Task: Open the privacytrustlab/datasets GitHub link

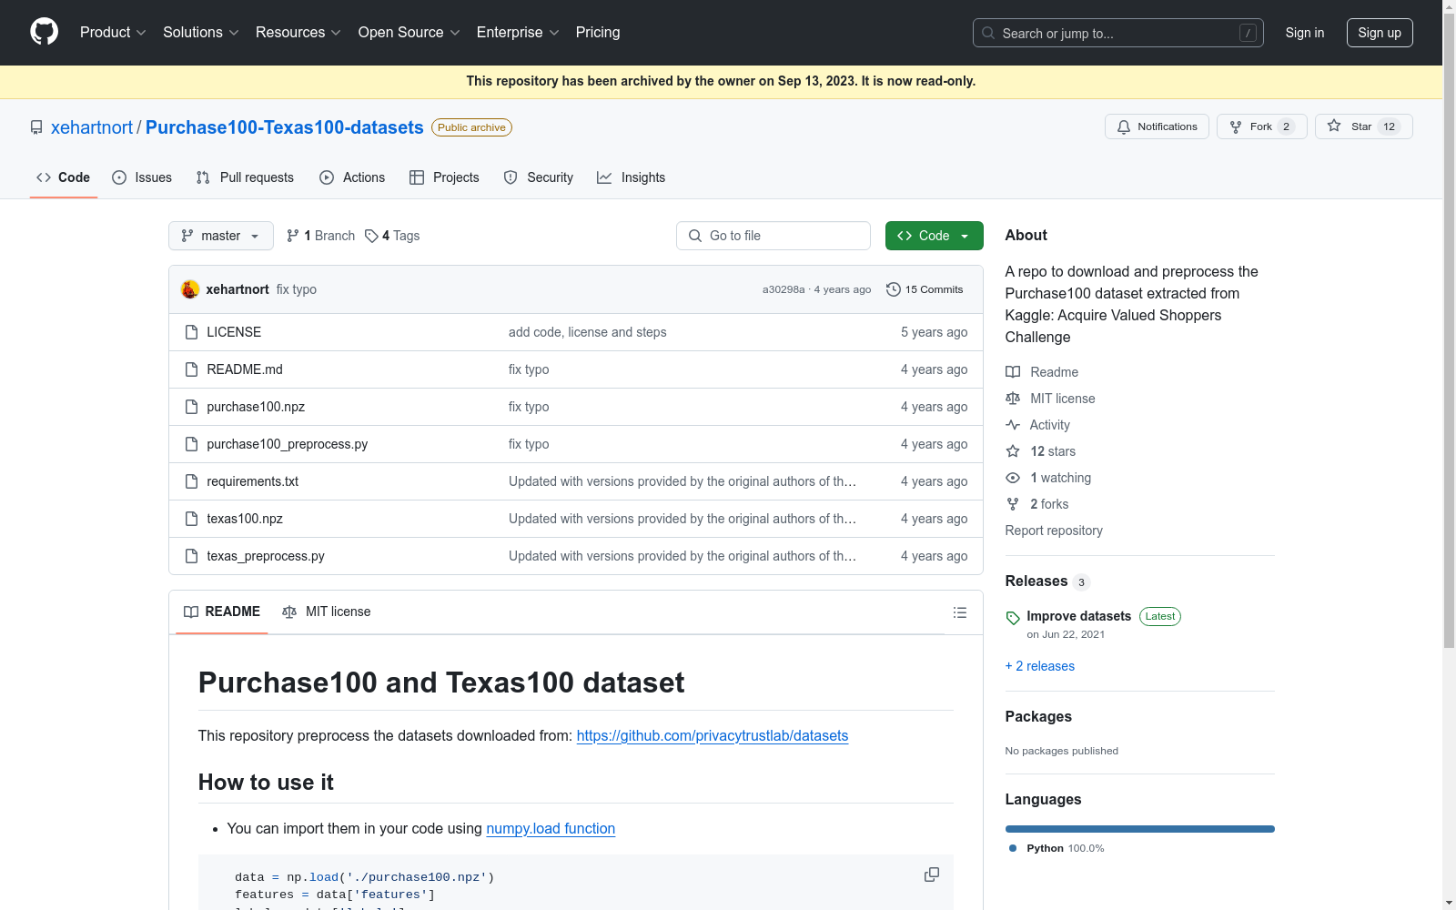Action: point(713,735)
